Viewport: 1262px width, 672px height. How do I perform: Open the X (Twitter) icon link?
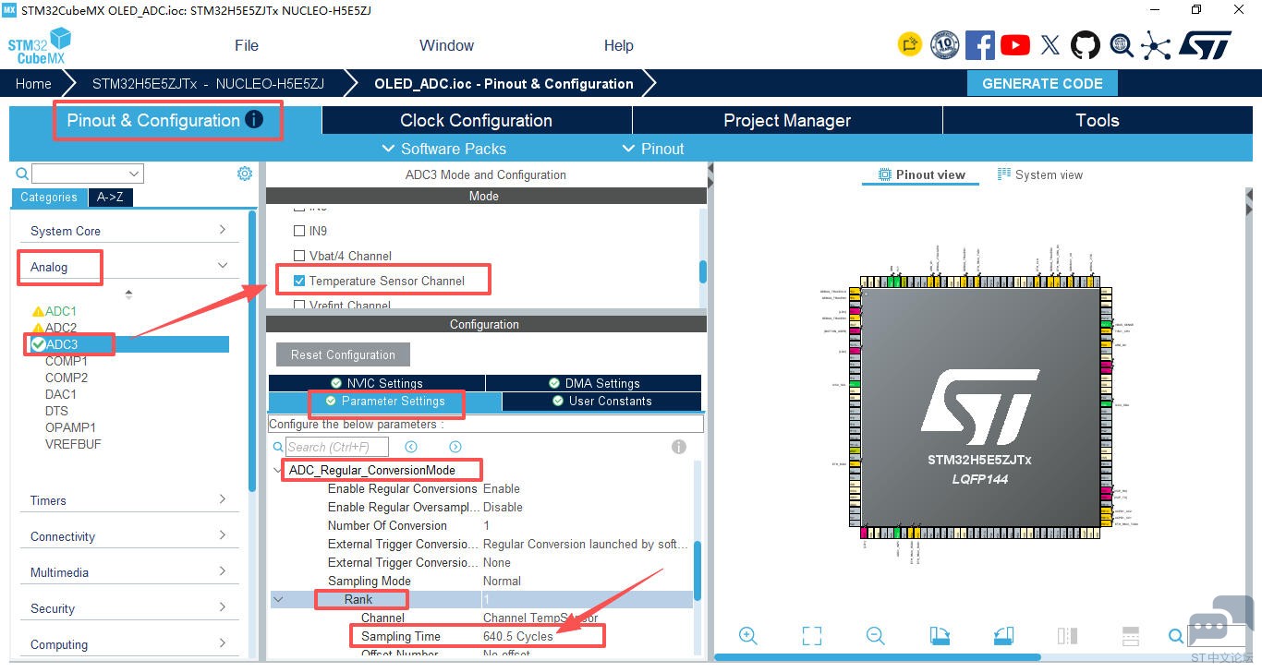(x=1050, y=45)
